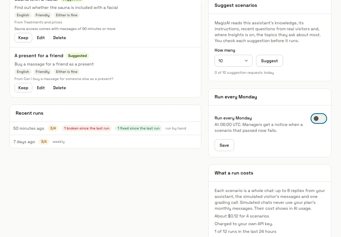Click the Suggested badge on A present for a friend

[78, 56]
